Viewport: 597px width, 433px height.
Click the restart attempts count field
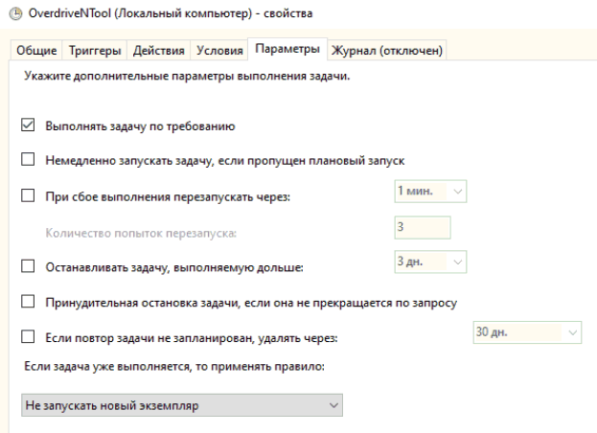423,228
